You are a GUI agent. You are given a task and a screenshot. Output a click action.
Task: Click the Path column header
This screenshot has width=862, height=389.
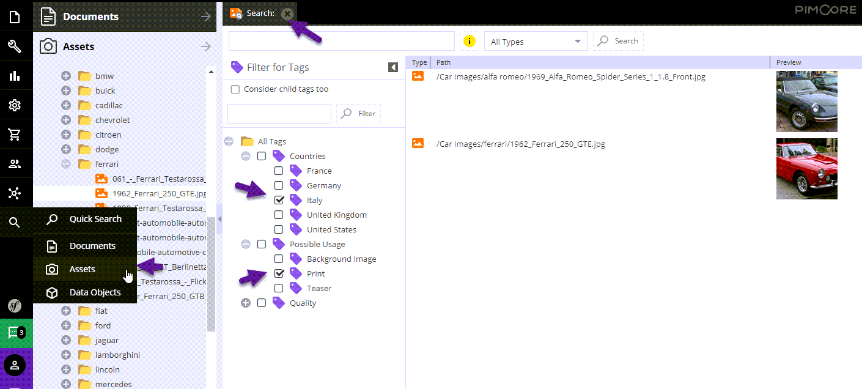pyautogui.click(x=600, y=62)
